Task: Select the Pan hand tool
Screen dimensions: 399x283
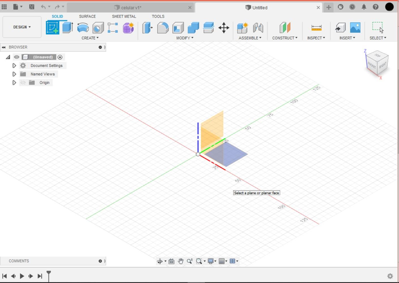Action: (181, 261)
